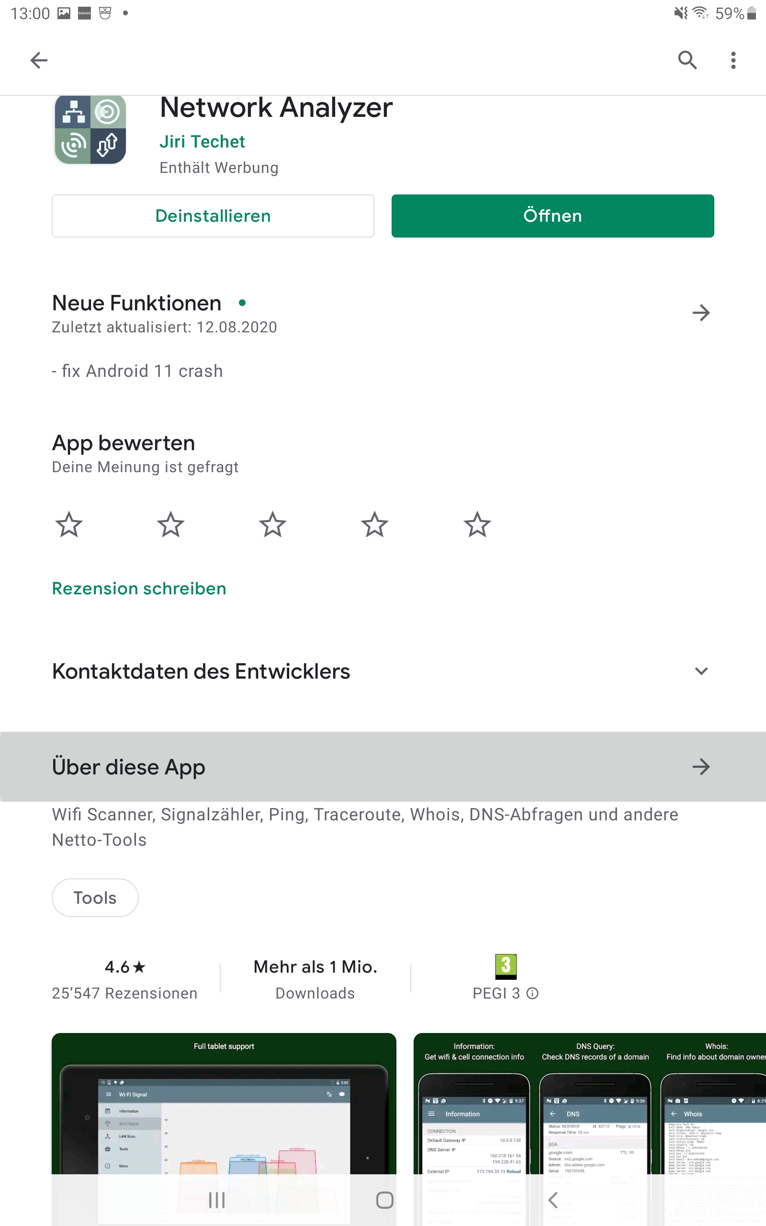This screenshot has height=1226, width=766.
Task: Rate the app one star
Action: click(69, 524)
